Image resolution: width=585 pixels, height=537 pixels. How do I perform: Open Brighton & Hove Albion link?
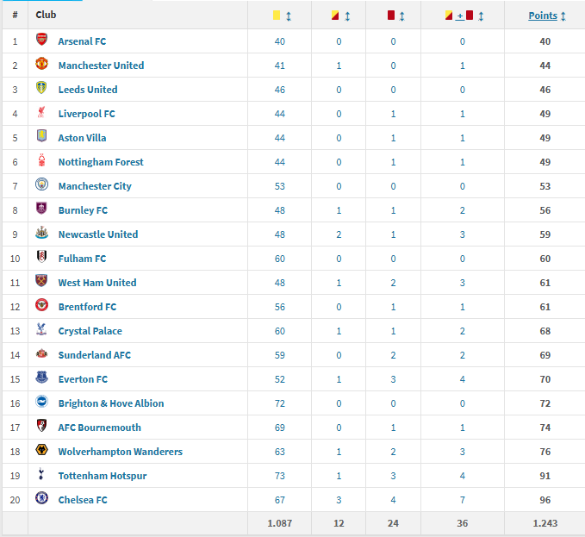(110, 403)
